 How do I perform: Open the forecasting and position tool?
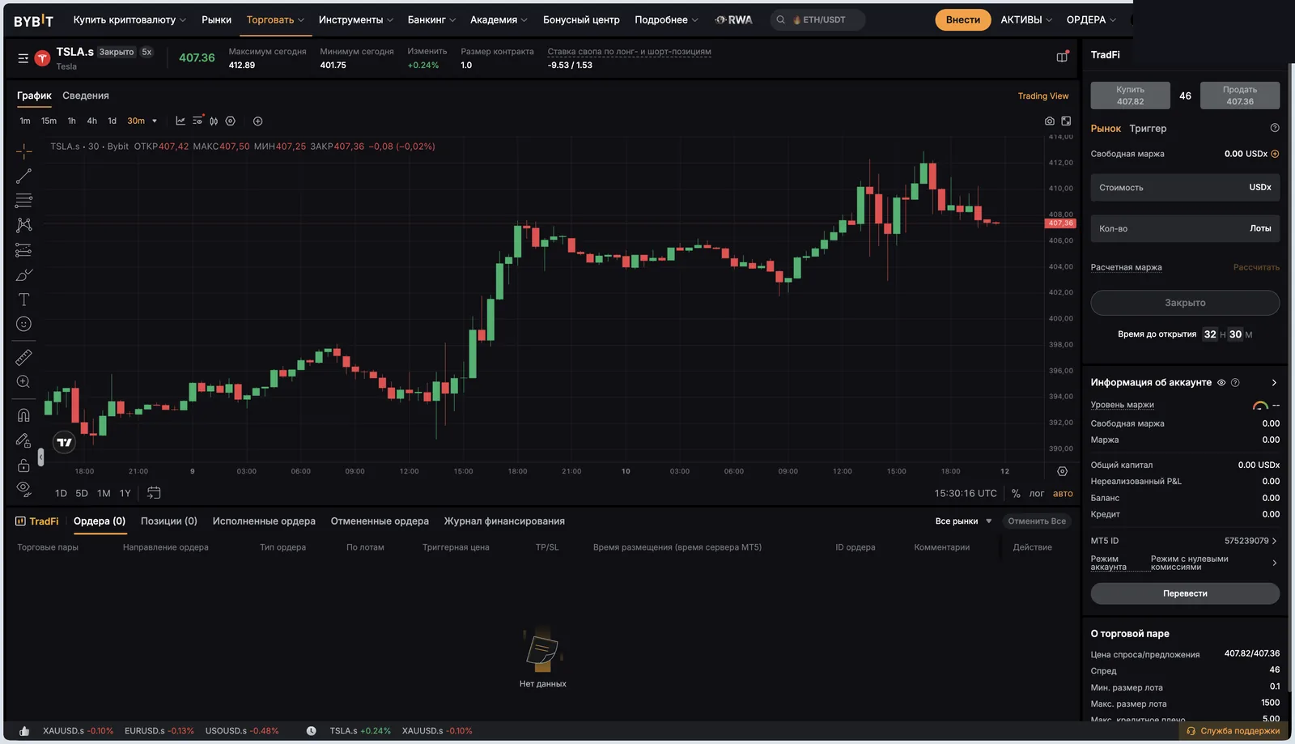pos(23,250)
